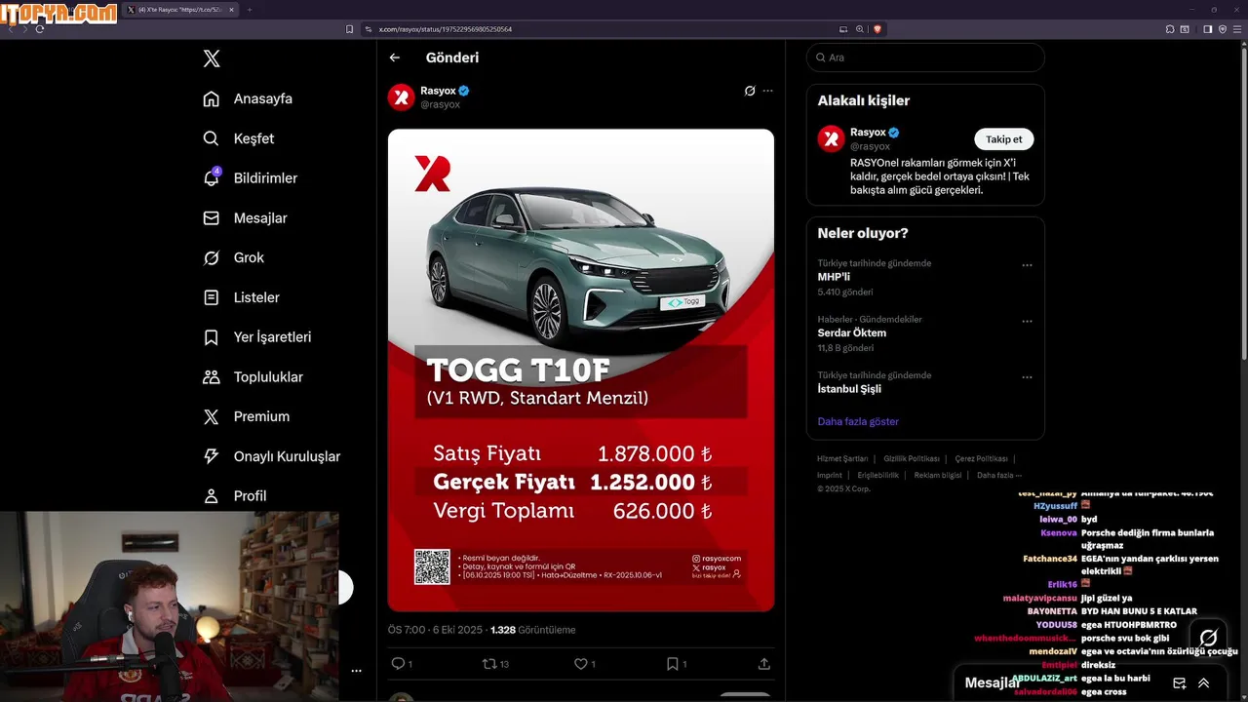Open Topluluklar communities page
Screen dimensions: 1248x702
point(253,377)
